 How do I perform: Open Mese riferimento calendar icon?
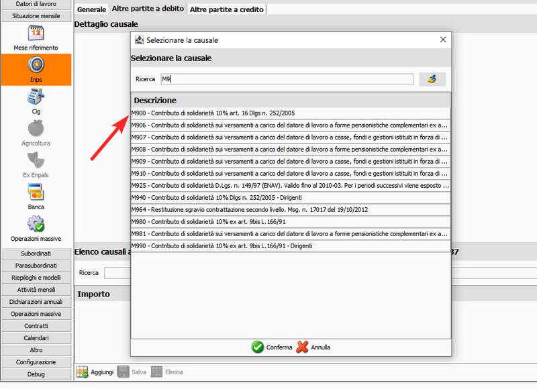tap(36, 33)
